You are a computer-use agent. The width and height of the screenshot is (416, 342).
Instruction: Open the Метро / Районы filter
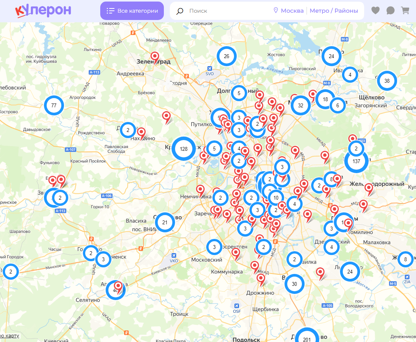(x=334, y=11)
